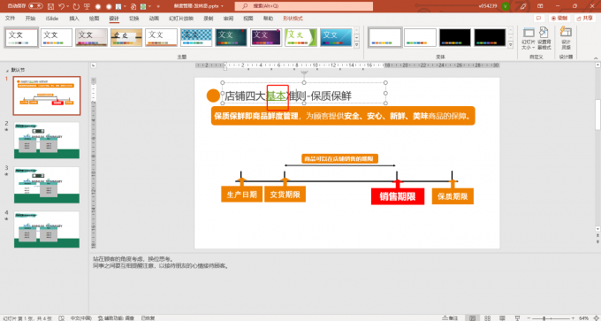Click the Save icon in title bar

click(x=51, y=6)
